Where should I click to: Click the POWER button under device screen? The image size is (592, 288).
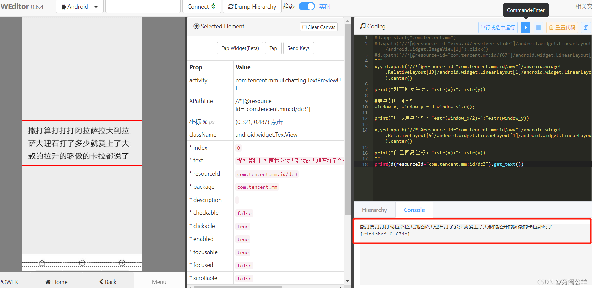pos(9,282)
